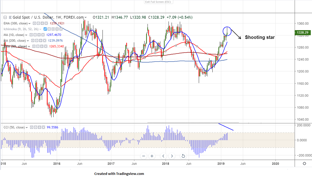Remove the Ichimoku indicator
The width and height of the screenshot is (312, 177).
[x=61, y=29]
